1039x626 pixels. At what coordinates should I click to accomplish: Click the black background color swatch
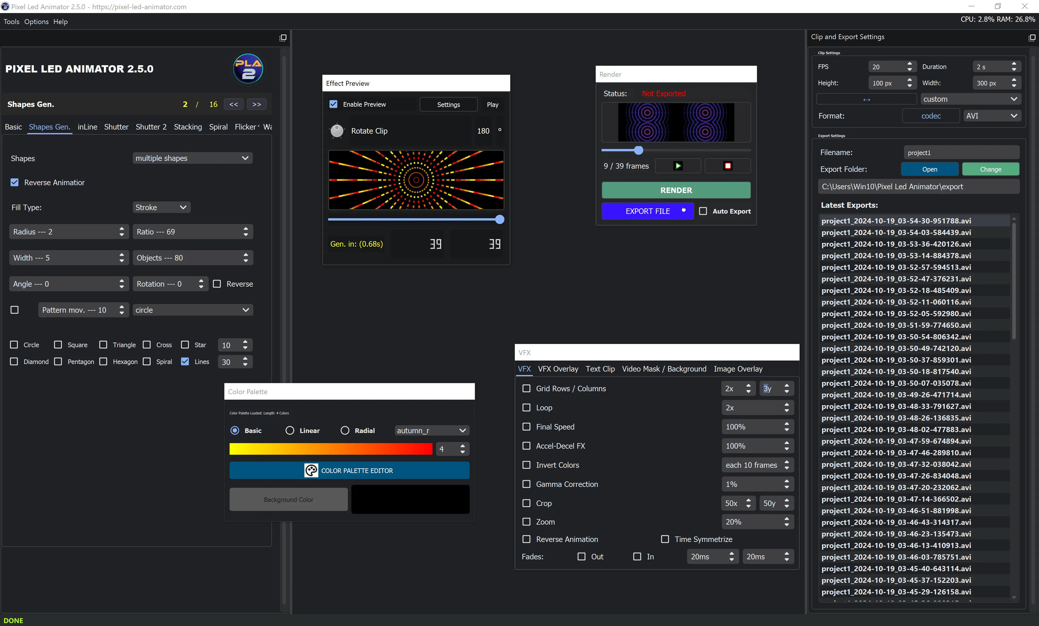tap(410, 499)
